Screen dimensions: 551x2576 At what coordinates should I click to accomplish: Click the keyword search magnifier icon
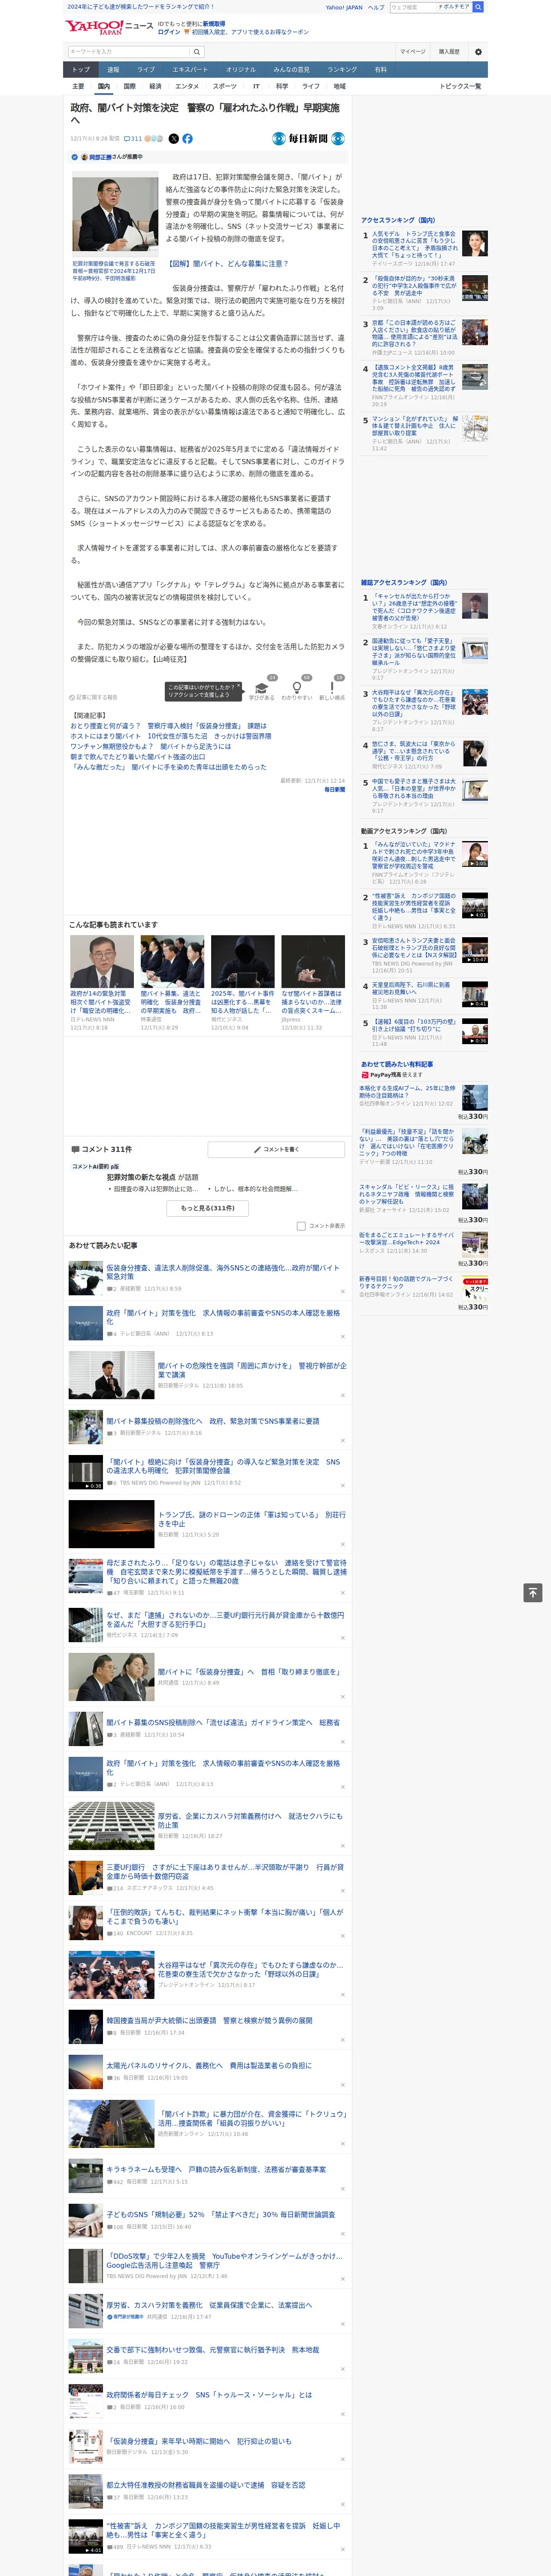point(197,52)
